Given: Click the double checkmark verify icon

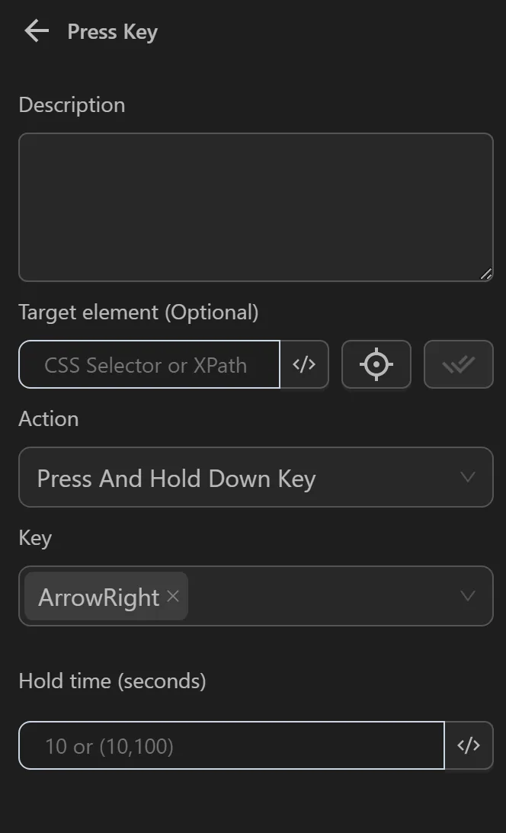Looking at the screenshot, I should coord(458,364).
